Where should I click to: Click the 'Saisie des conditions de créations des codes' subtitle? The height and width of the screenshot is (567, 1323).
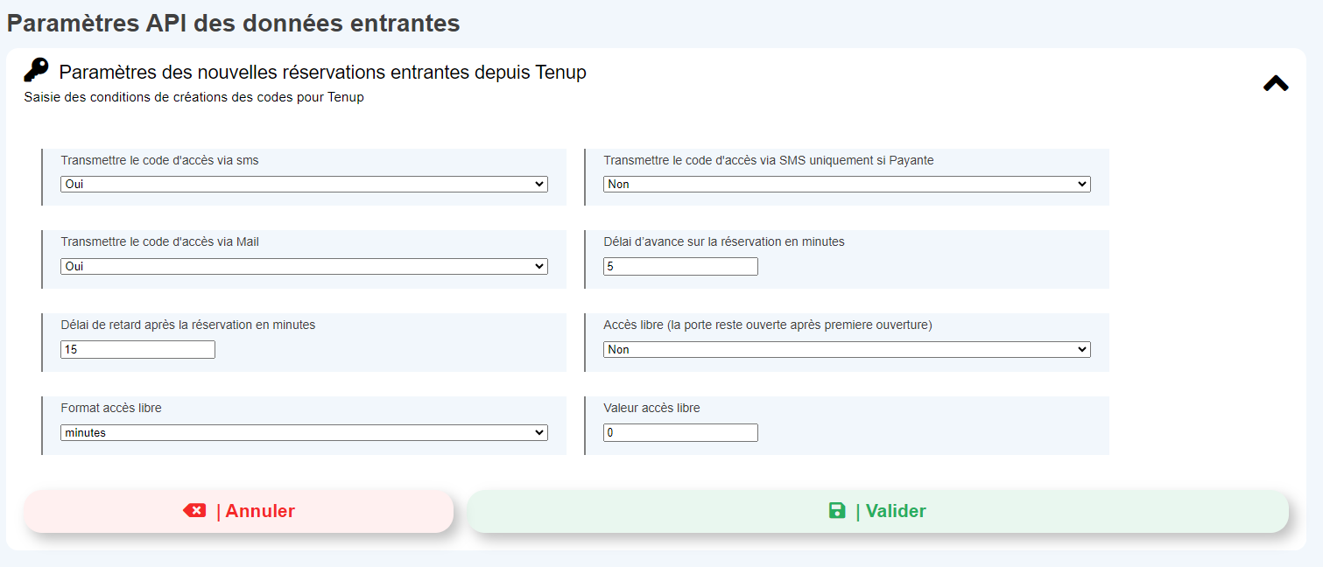[x=194, y=97]
